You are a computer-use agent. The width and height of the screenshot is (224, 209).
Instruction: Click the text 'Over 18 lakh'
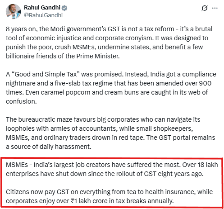tap(200, 165)
